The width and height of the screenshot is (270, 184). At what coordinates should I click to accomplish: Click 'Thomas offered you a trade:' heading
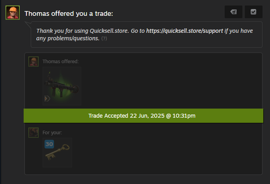[x=69, y=13]
